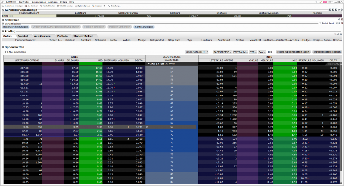This screenshot has width=344, height=186.
Task: Click the put Briefkurs 0.80 cell
Action: click(x=304, y=127)
